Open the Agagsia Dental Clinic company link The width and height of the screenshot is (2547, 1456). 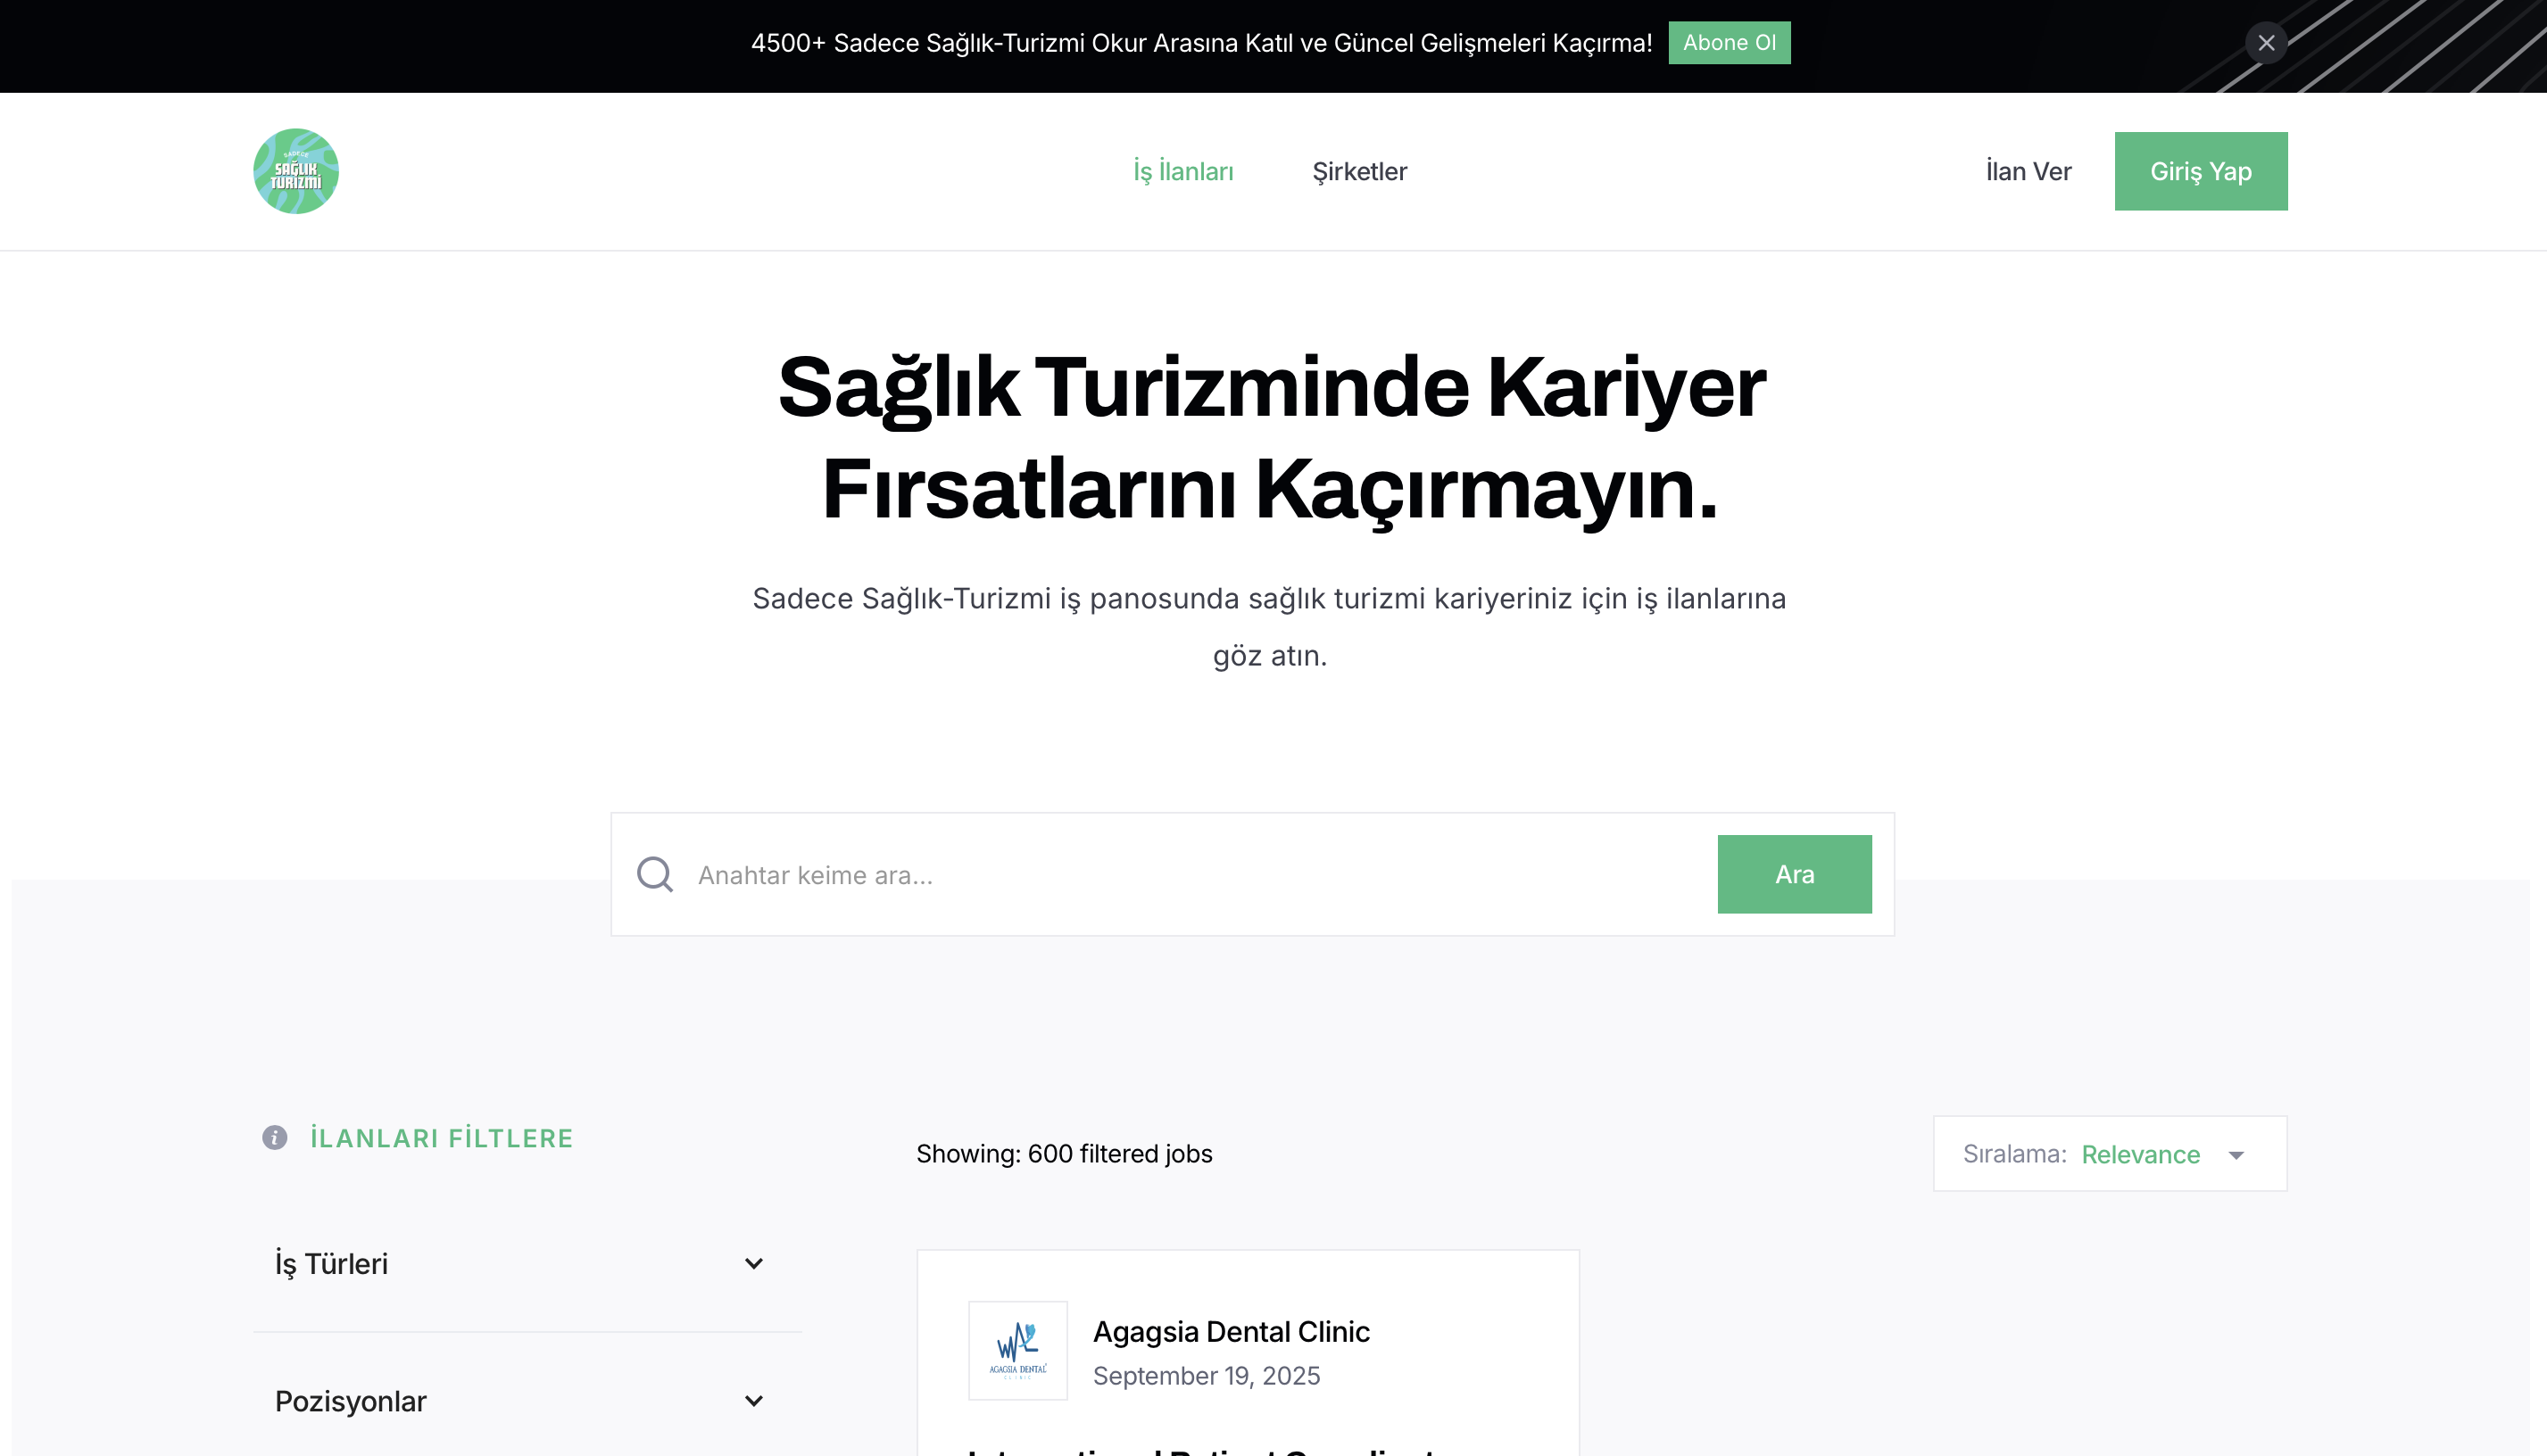[1231, 1332]
